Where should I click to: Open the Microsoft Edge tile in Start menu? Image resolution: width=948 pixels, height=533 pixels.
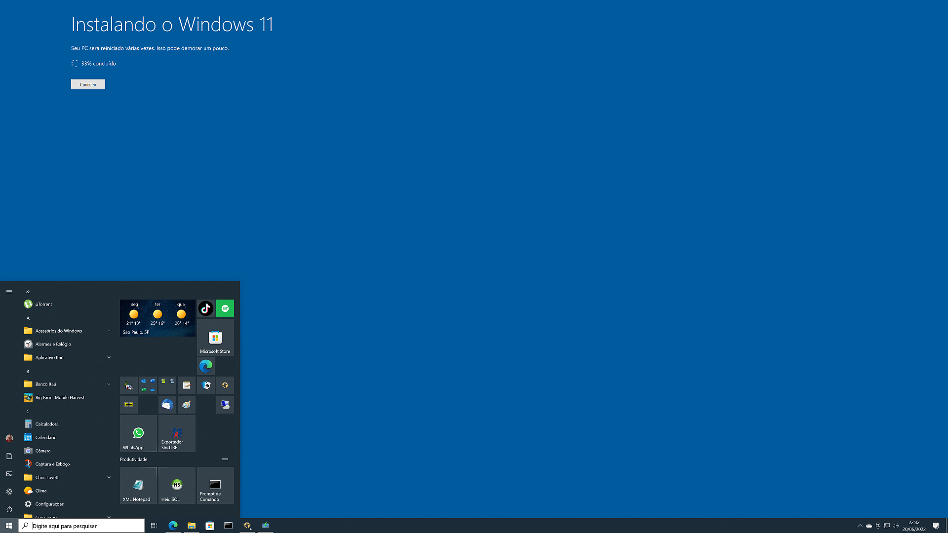206,366
